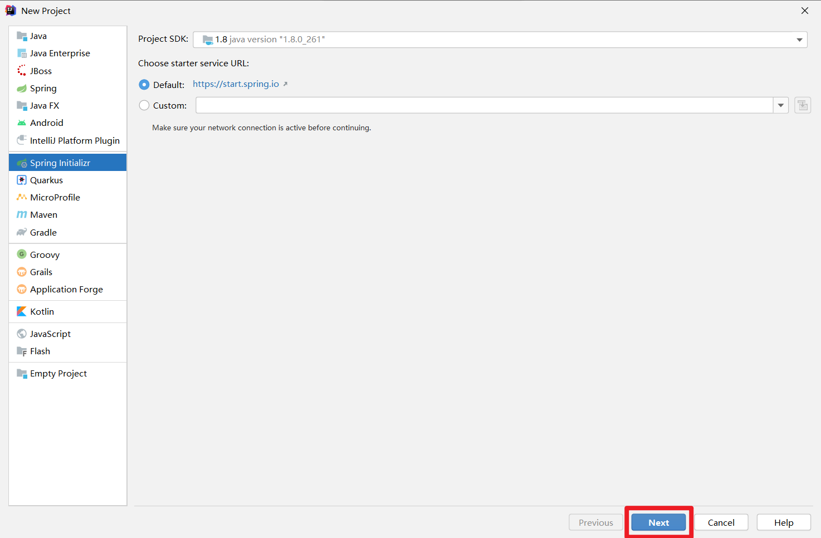The width and height of the screenshot is (821, 538).
Task: Select JavaScript project type
Action: click(68, 334)
